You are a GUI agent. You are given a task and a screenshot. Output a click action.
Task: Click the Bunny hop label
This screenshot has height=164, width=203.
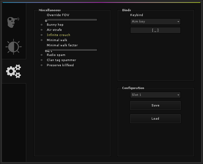[x=55, y=25]
